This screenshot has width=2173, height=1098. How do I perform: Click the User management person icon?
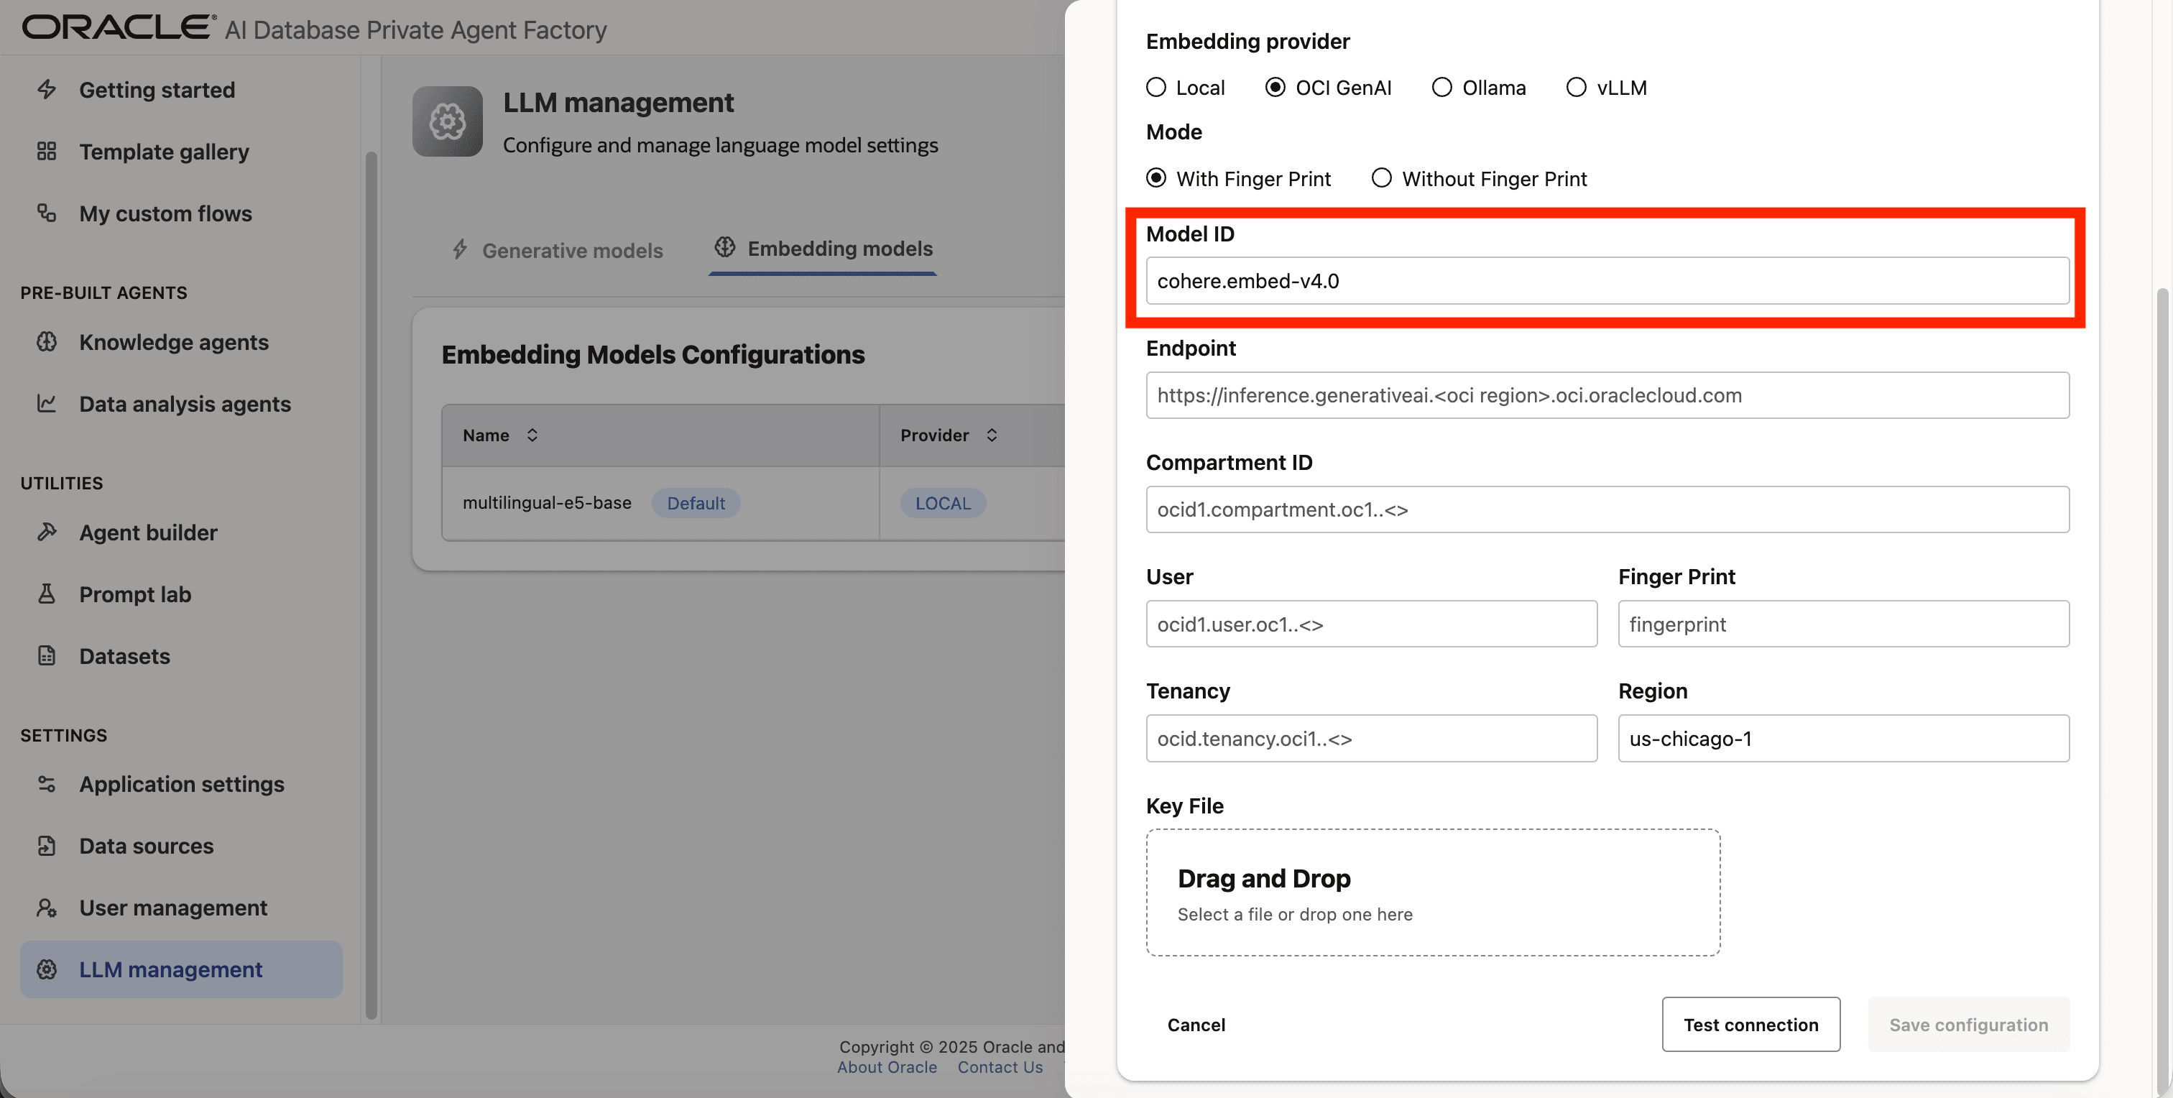pos(47,908)
